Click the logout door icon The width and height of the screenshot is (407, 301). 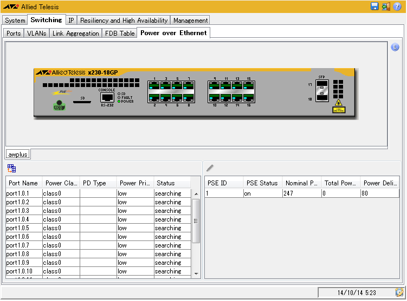point(386,6)
